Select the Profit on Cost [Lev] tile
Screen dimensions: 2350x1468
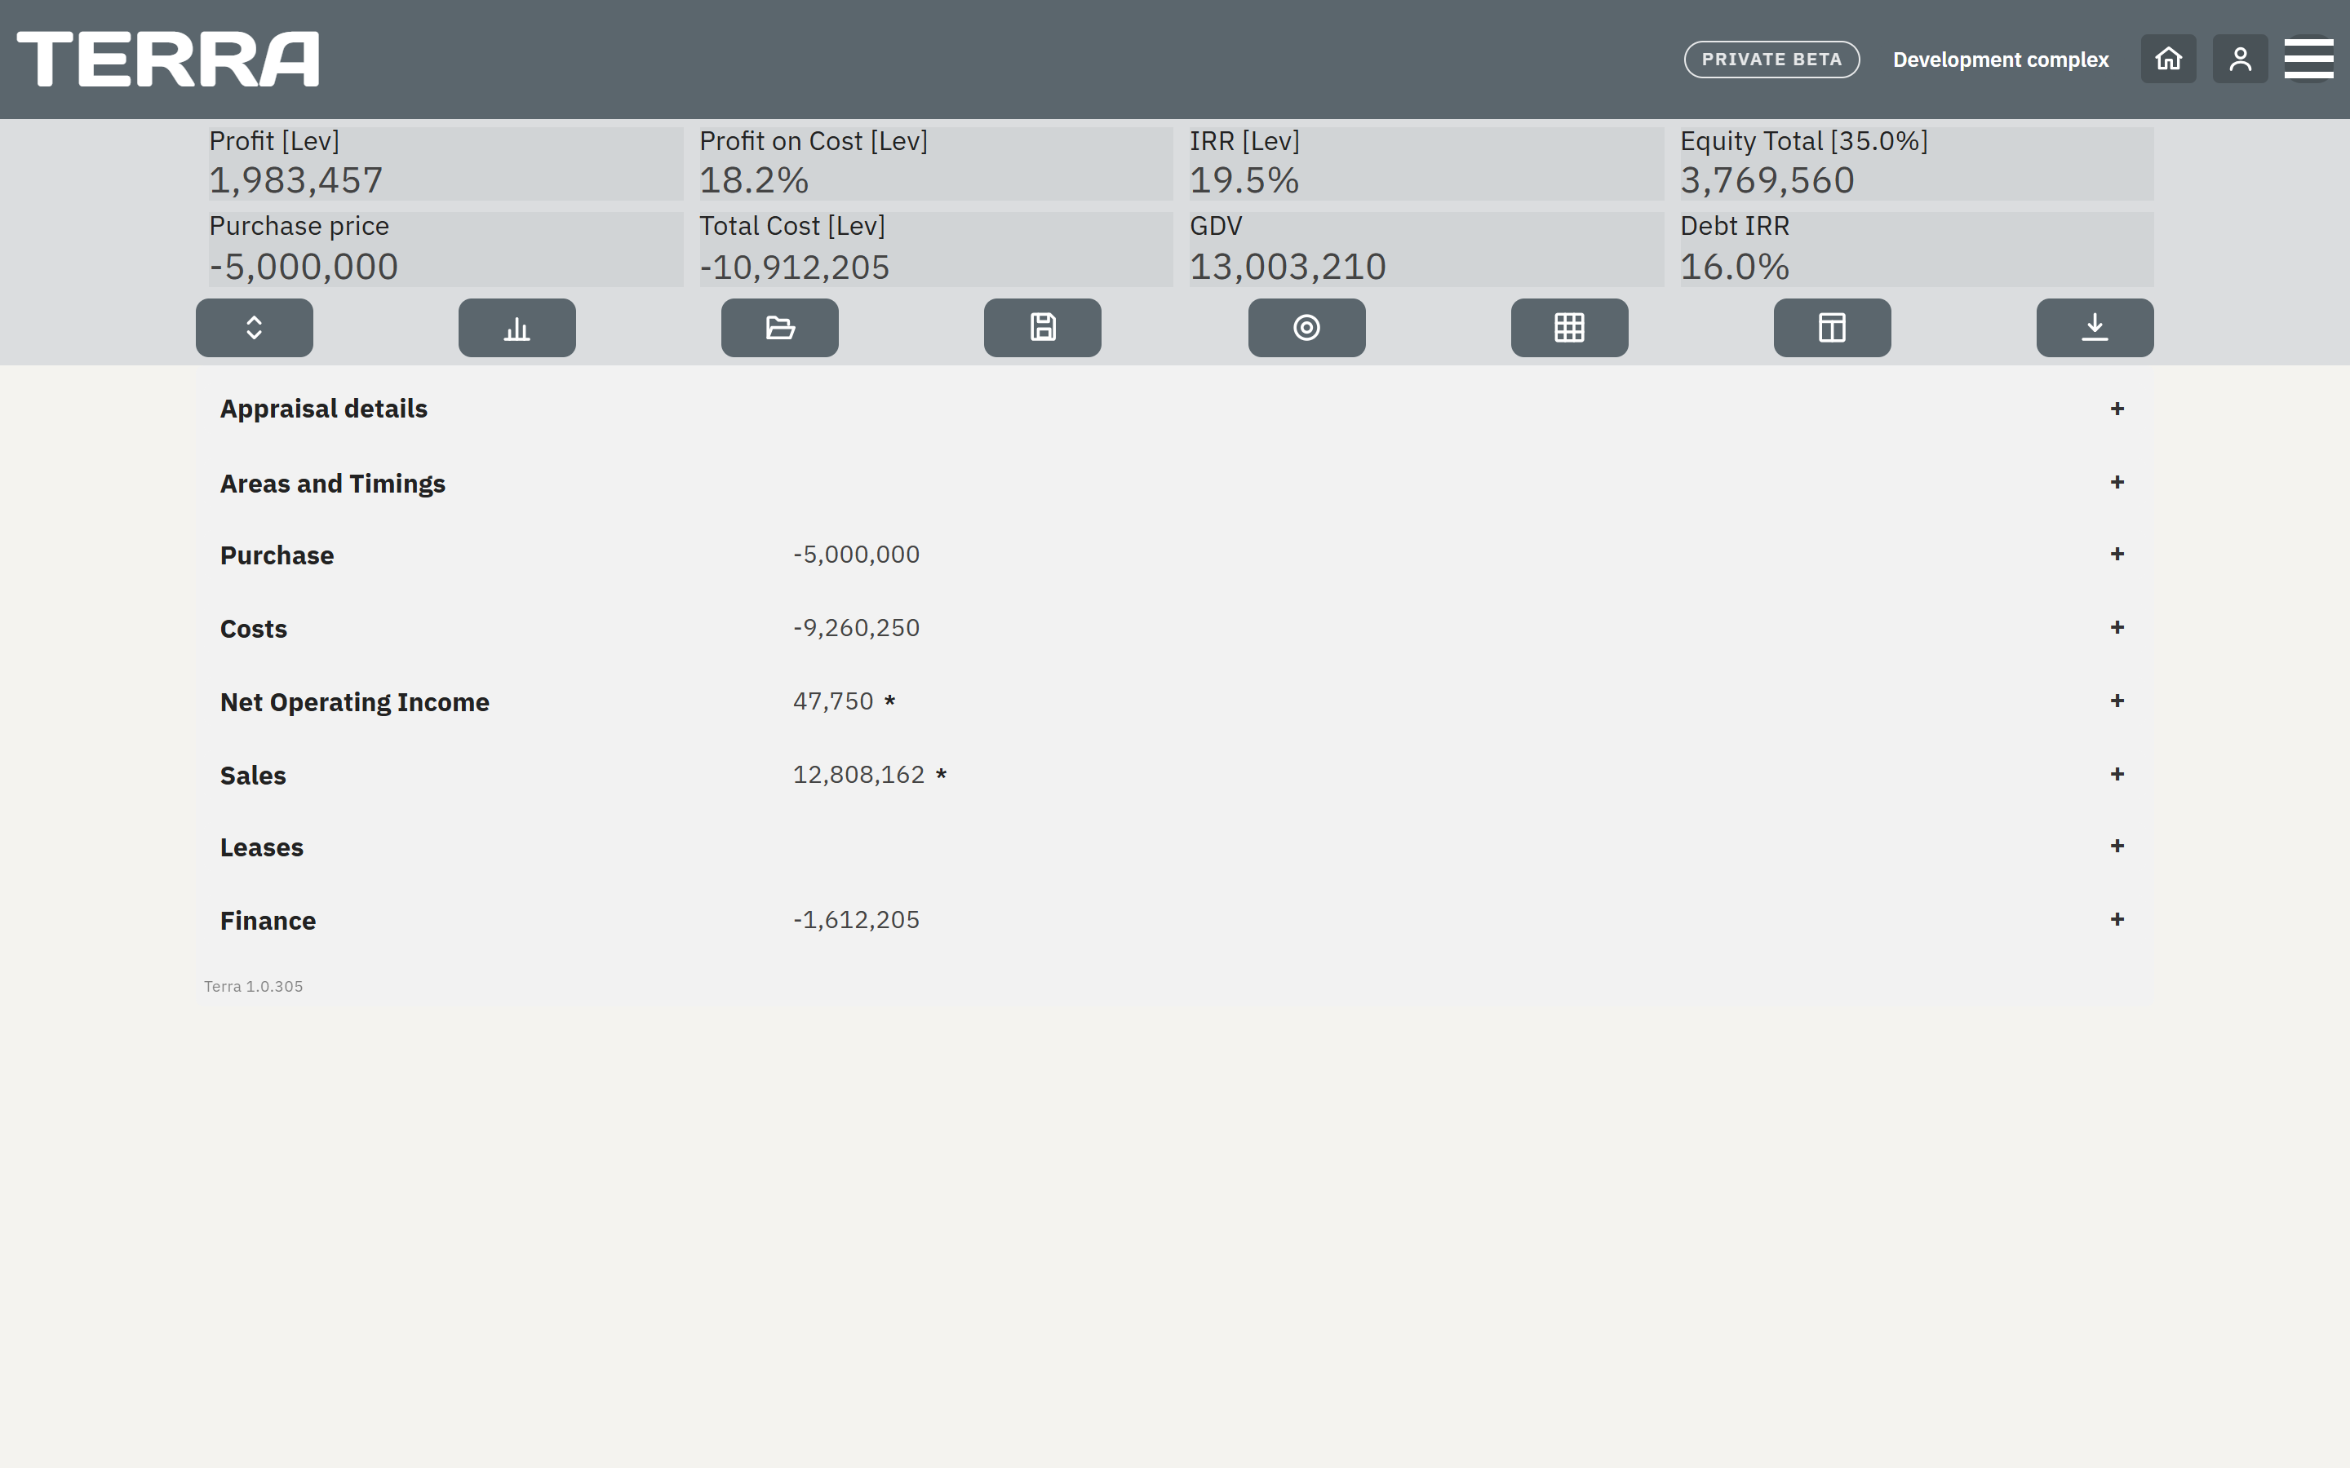(x=936, y=163)
